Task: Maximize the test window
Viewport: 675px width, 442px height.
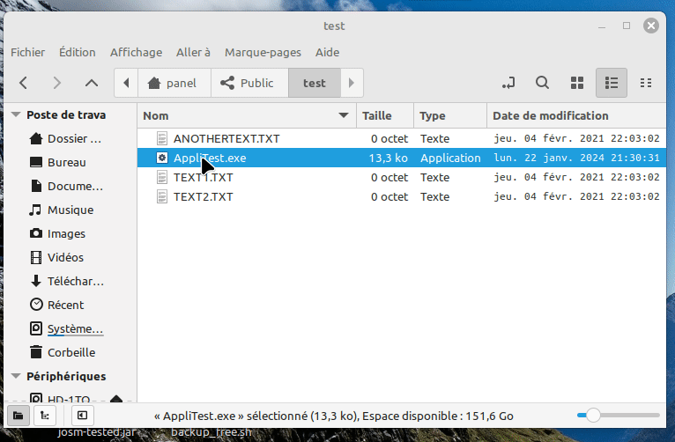Action: pyautogui.click(x=627, y=26)
